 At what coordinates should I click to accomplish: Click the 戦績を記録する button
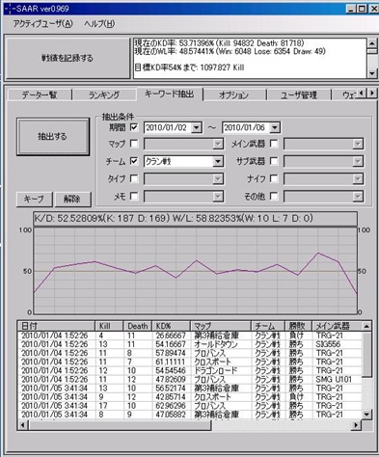(x=68, y=58)
